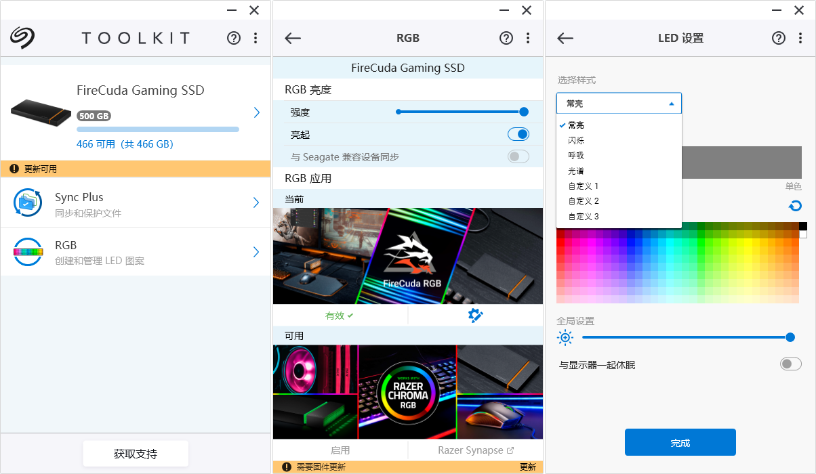Click the colorful RGB feature icon

click(x=27, y=251)
